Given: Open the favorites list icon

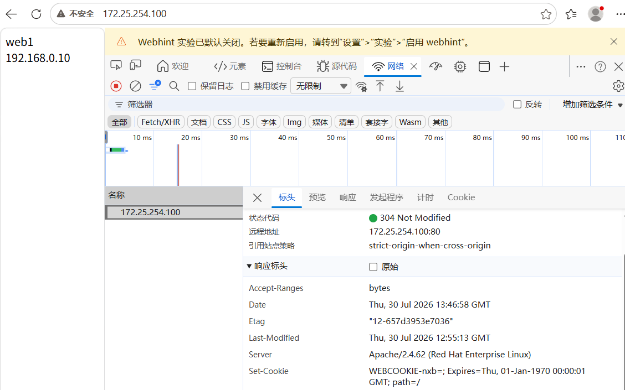Looking at the screenshot, I should tap(571, 14).
